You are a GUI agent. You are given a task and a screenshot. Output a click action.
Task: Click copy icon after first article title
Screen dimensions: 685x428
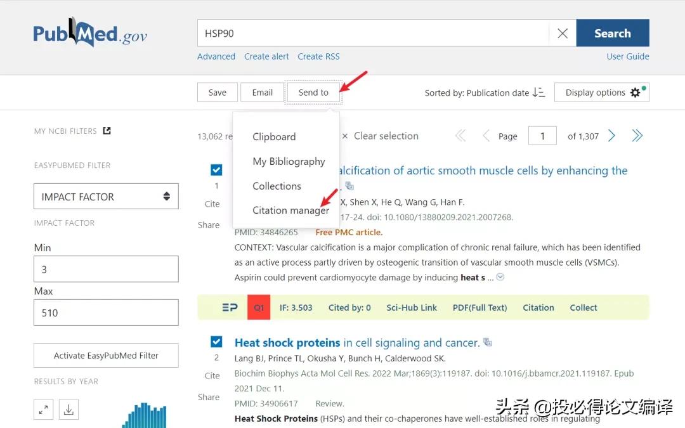point(349,186)
